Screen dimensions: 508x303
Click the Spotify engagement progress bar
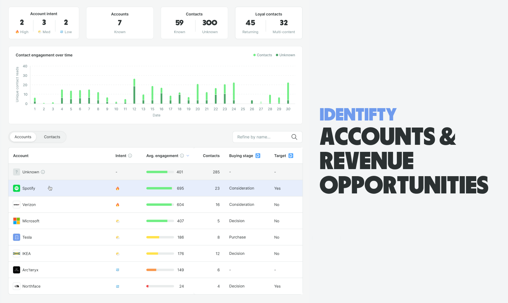(x=160, y=188)
